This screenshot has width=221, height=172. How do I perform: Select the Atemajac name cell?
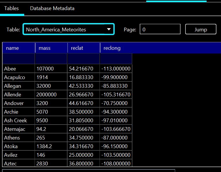coord(18,129)
